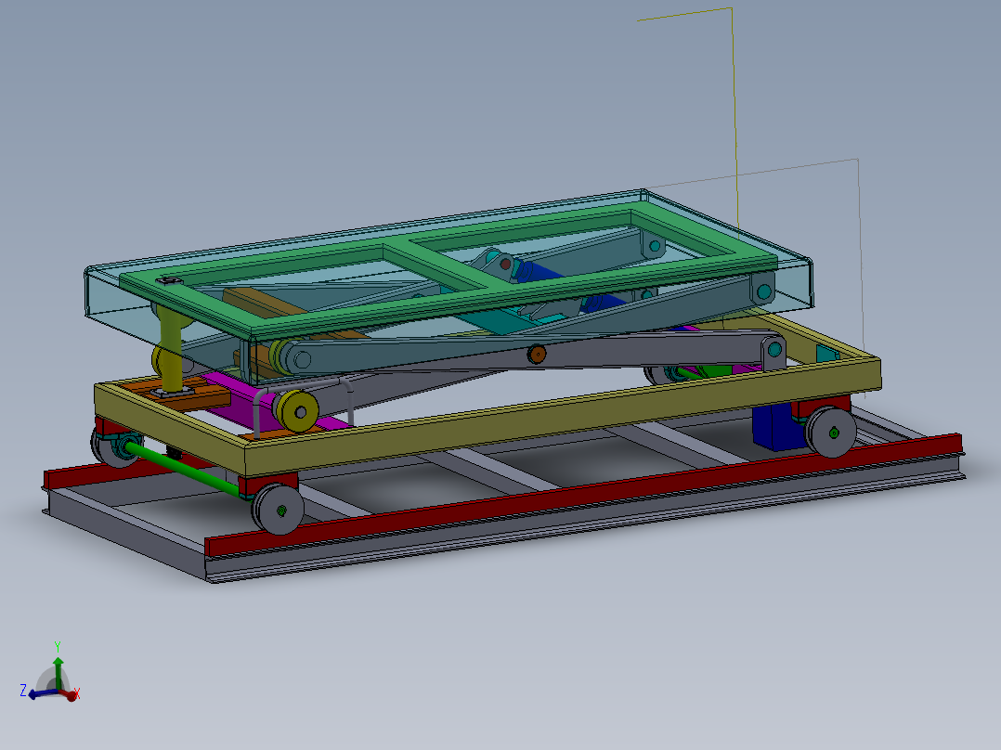Screen dimensions: 1001x750
Task: Select the yellow roller at scissor arm end
Action: (297, 409)
